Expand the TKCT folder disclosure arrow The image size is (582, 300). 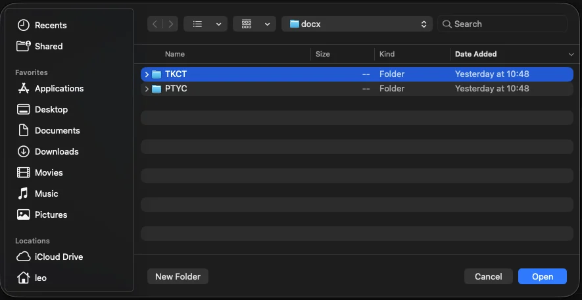point(147,74)
